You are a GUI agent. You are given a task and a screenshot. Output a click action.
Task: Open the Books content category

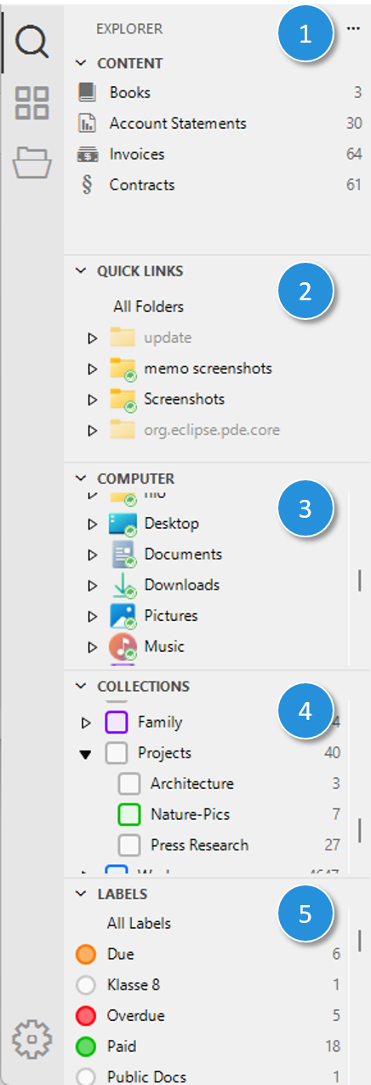130,92
